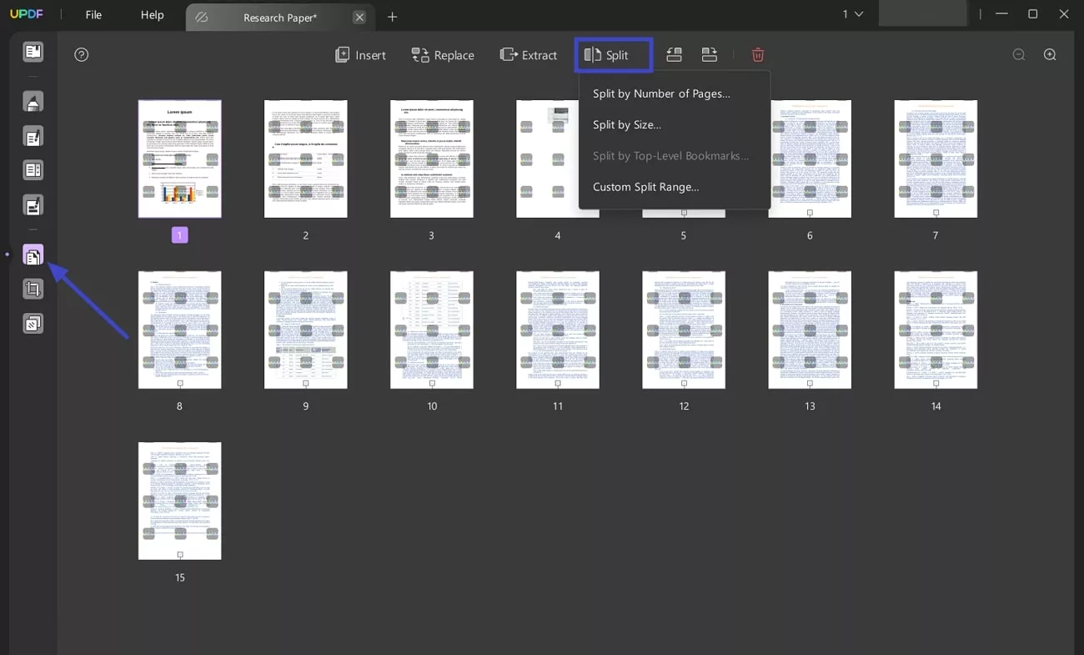The width and height of the screenshot is (1084, 655).
Task: Open the File menu
Action: tap(93, 15)
